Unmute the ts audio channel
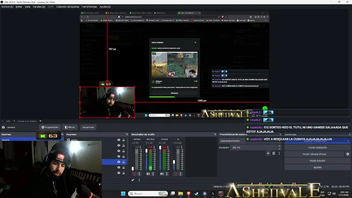Viewport: 352px width, 198px height. (x=175, y=174)
